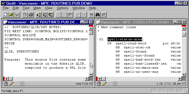Click the BEGIN line in ROUTINES

9,43
